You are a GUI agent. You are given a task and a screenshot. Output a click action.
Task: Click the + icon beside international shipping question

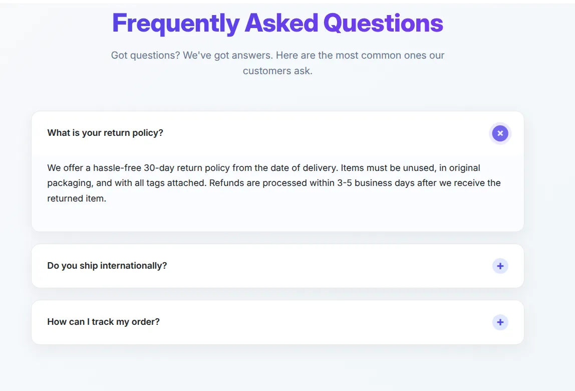tap(500, 266)
